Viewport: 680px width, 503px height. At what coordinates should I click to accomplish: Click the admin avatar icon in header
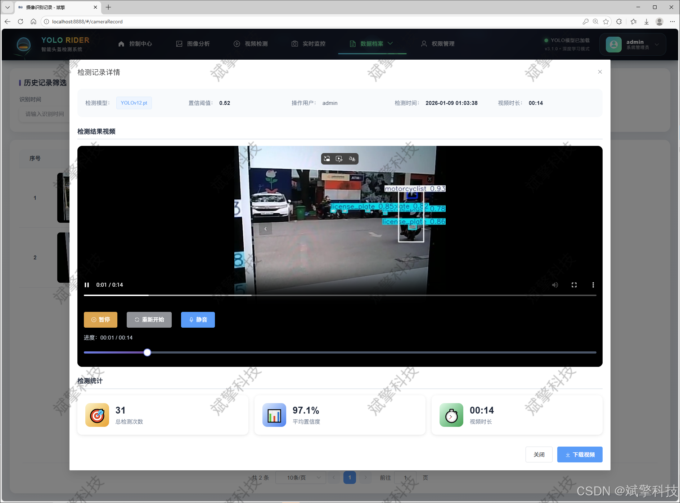614,45
